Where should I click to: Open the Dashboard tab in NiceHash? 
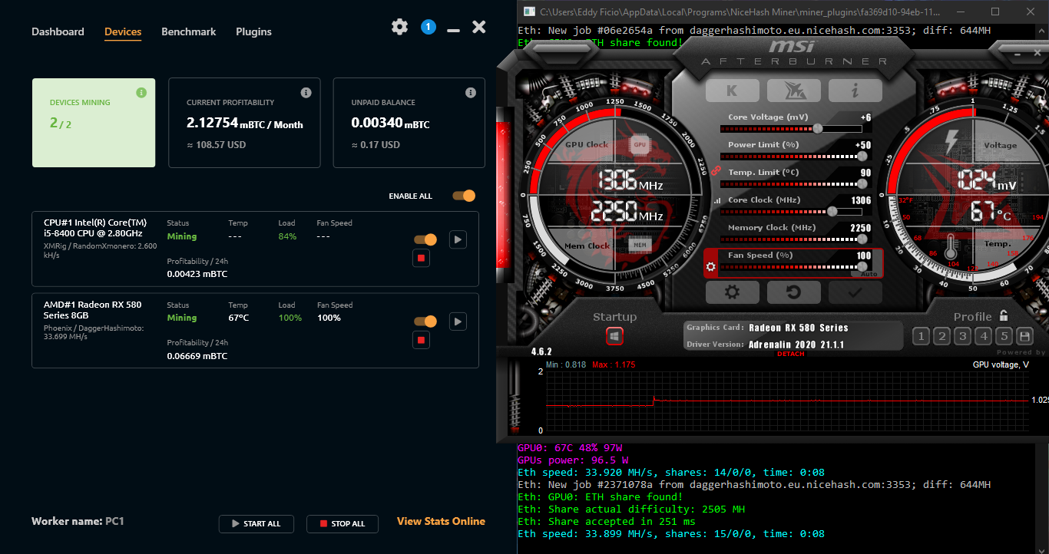pos(58,31)
